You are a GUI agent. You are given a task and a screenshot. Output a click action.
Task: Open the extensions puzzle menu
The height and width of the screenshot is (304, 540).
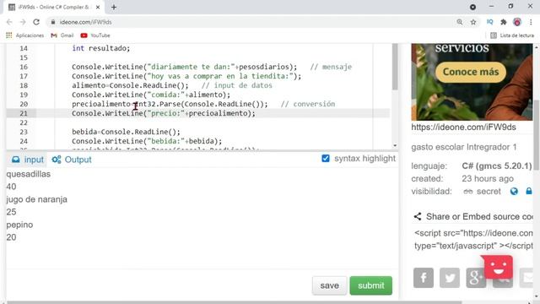pyautogui.click(x=504, y=22)
